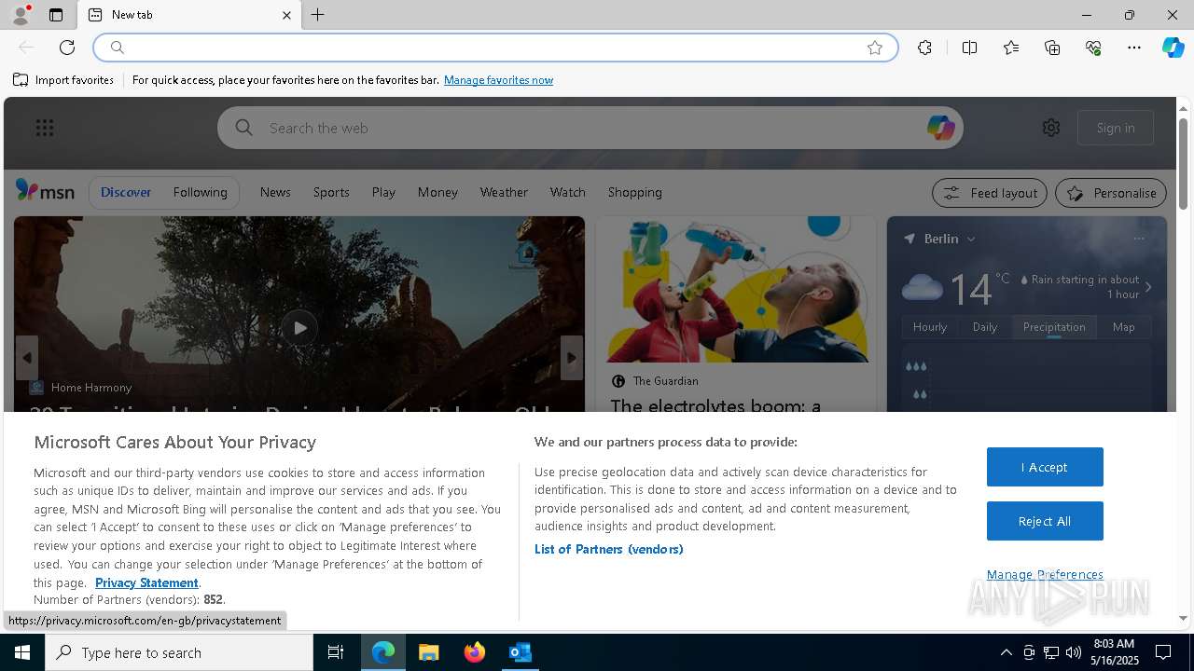Image resolution: width=1194 pixels, height=671 pixels.
Task: Open Browser essentials heart icon
Action: click(x=1093, y=48)
